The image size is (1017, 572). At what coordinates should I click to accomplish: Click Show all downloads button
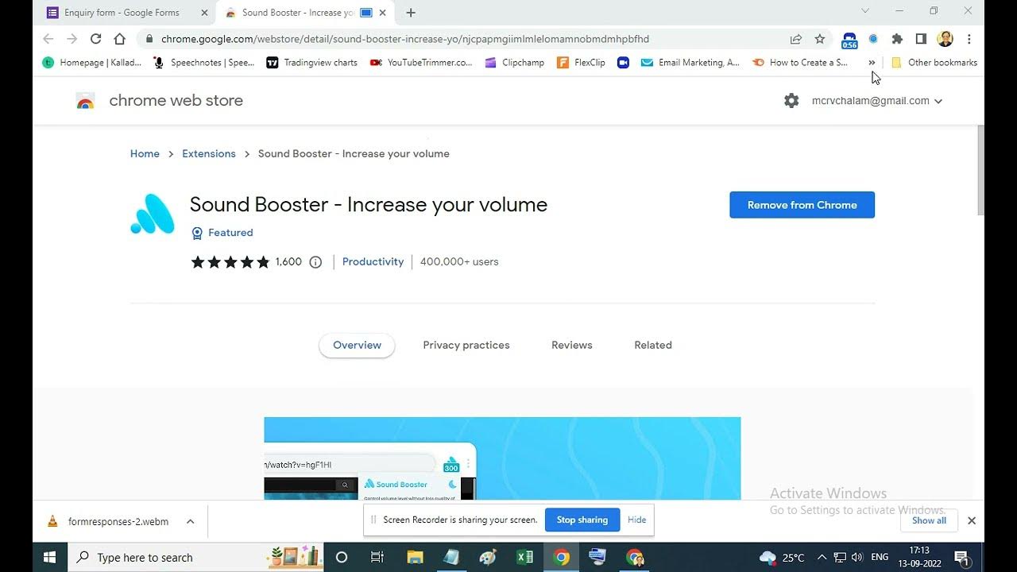pyautogui.click(x=929, y=521)
